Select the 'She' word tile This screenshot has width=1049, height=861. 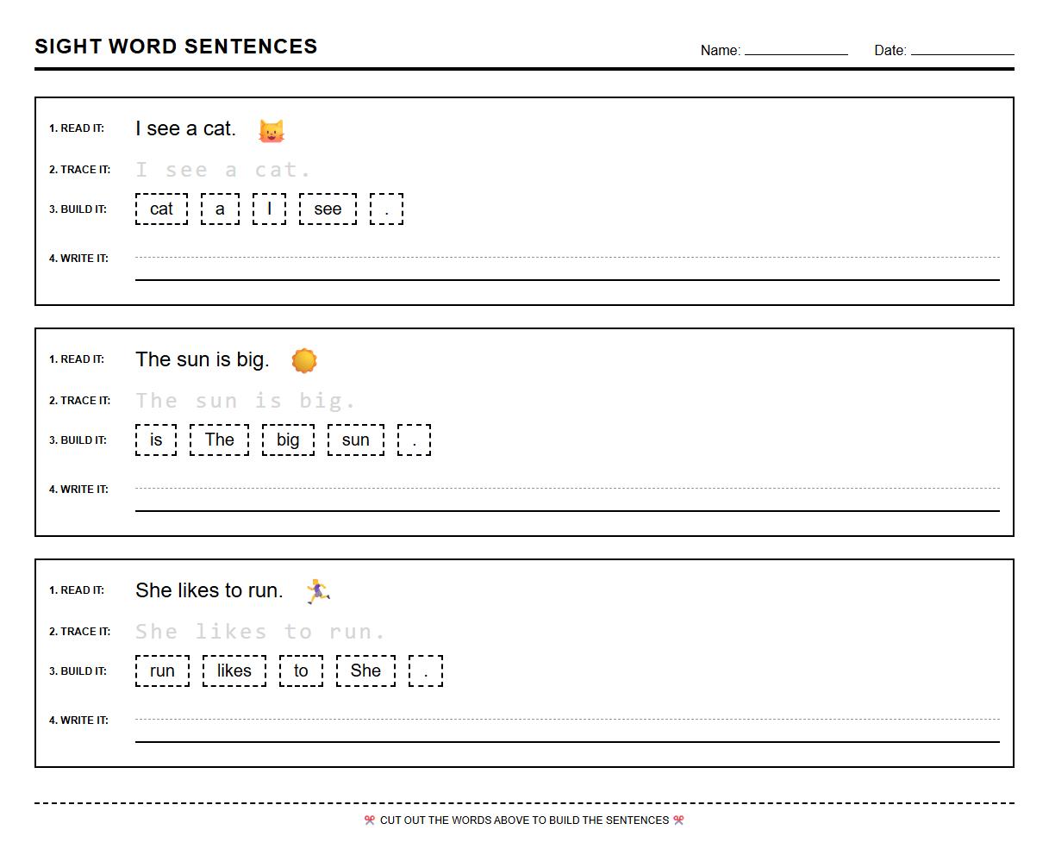(x=365, y=671)
